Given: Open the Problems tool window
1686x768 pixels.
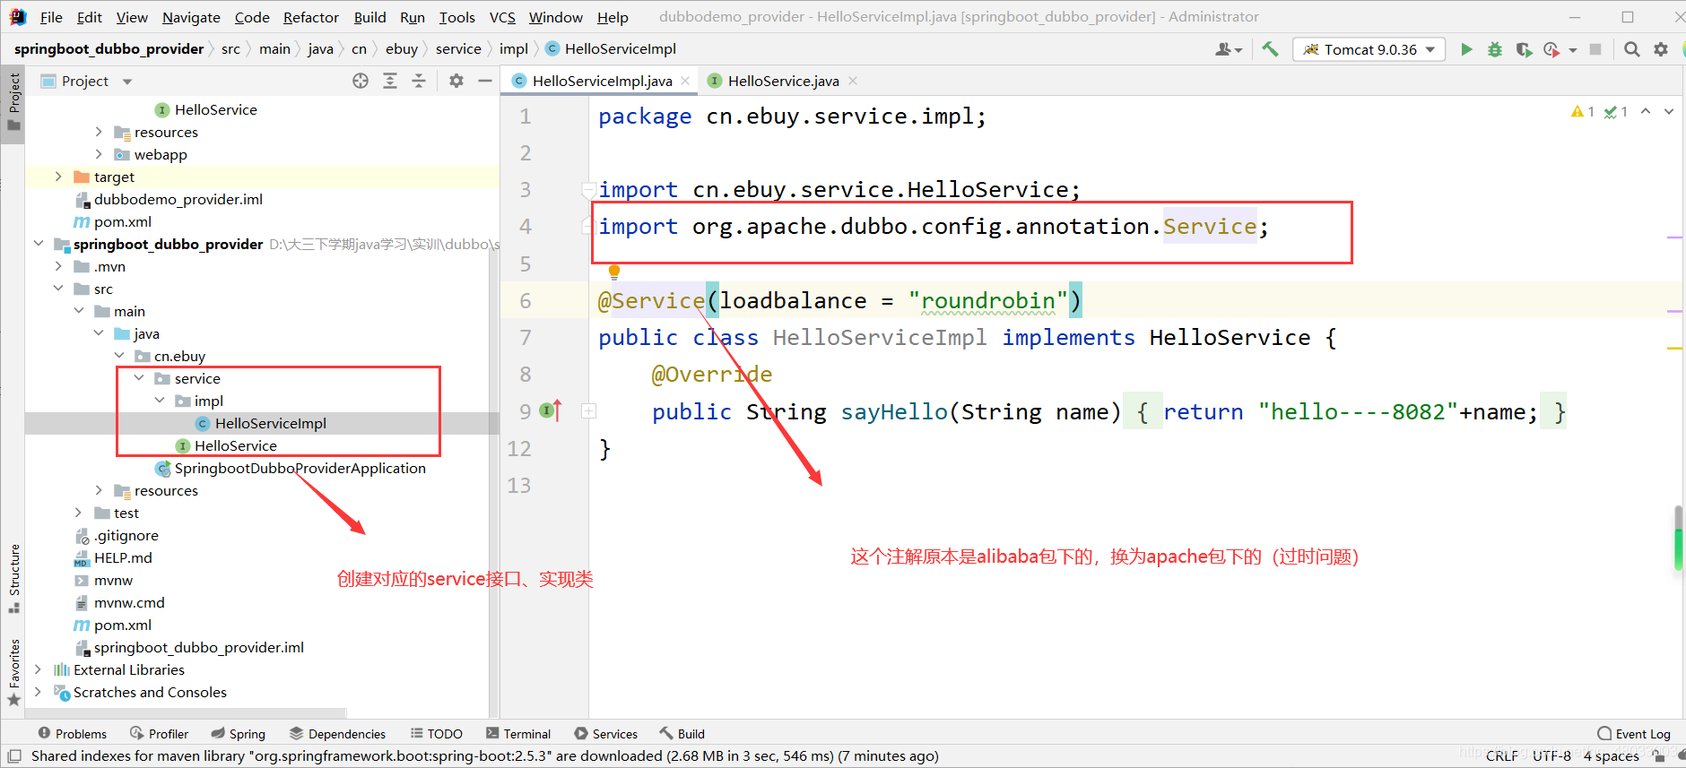Looking at the screenshot, I should tap(72, 734).
